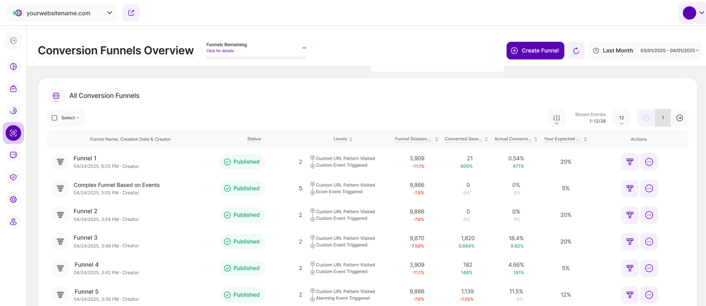Tick the Select checkbox
The image size is (706, 306).
(55, 118)
